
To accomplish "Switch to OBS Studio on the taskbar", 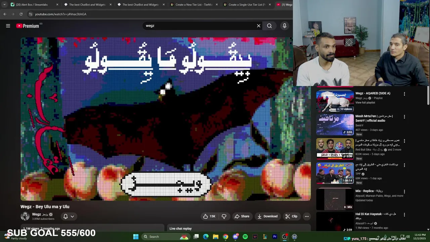I will coord(285,237).
